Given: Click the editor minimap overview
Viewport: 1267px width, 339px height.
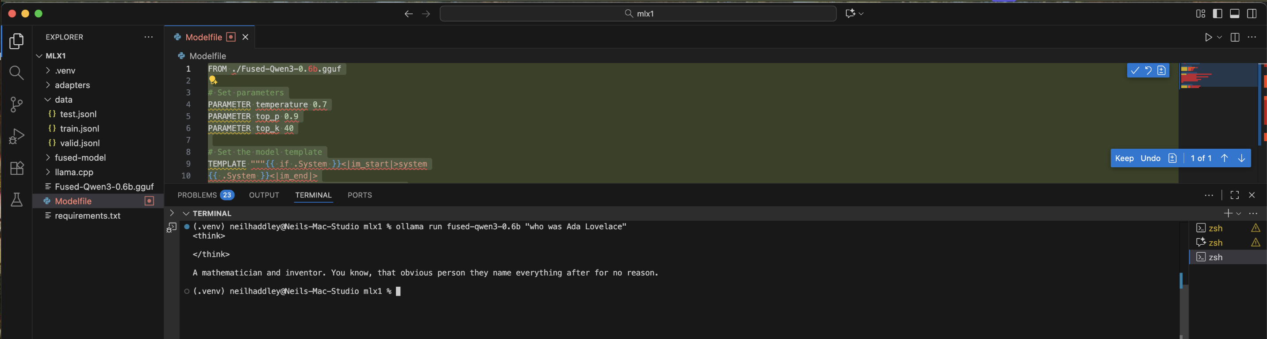Looking at the screenshot, I should pyautogui.click(x=1217, y=79).
